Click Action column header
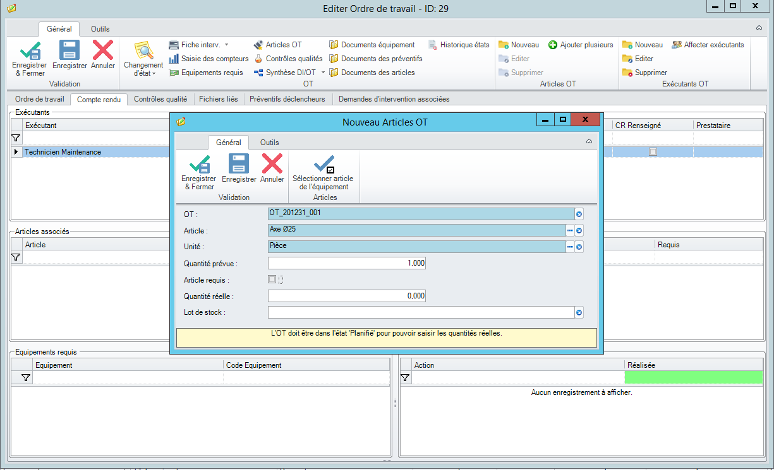The height and width of the screenshot is (470, 774). point(518,365)
